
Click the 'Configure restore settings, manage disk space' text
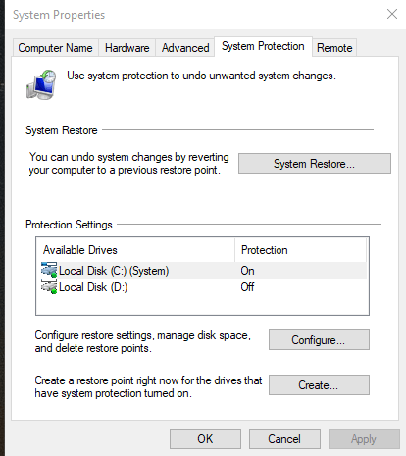tap(143, 341)
